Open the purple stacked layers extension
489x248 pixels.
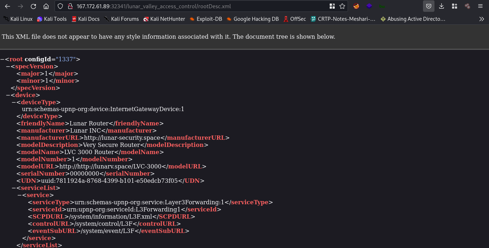369,6
